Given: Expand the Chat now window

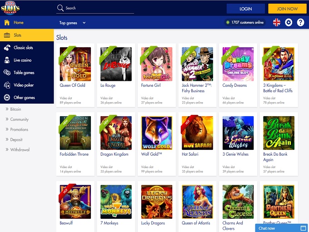Looking at the screenshot, I should pos(303,228).
